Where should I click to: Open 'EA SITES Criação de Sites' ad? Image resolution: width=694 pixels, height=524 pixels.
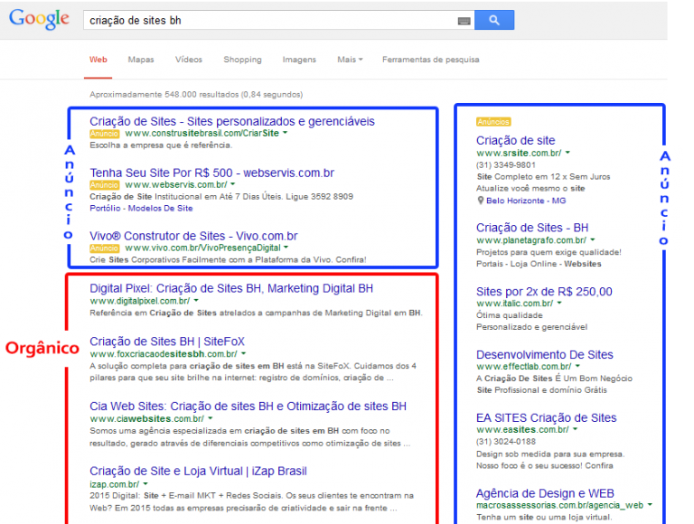coord(546,417)
